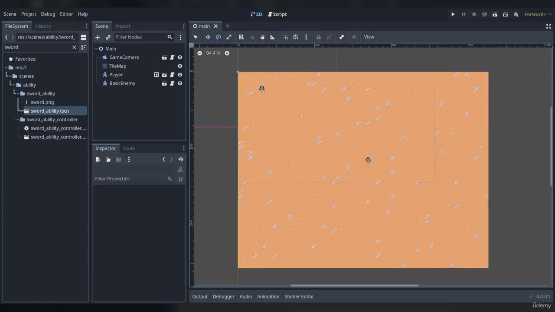
Task: Toggle visibility of Player node
Action: coord(180,75)
